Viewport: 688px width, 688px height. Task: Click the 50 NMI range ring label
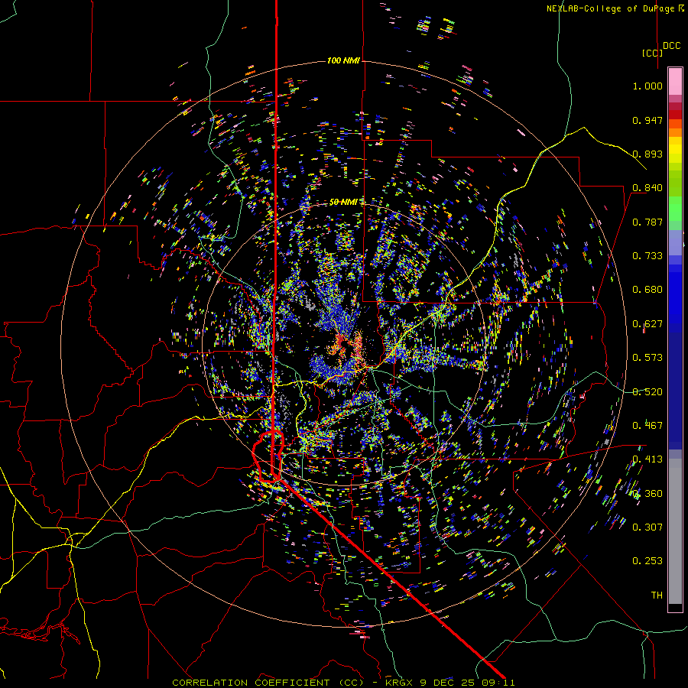coord(343,202)
